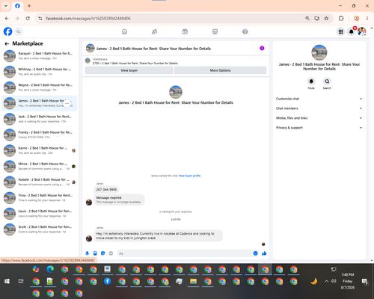Open Search in conversation panel
The width and height of the screenshot is (374, 299).
click(327, 81)
